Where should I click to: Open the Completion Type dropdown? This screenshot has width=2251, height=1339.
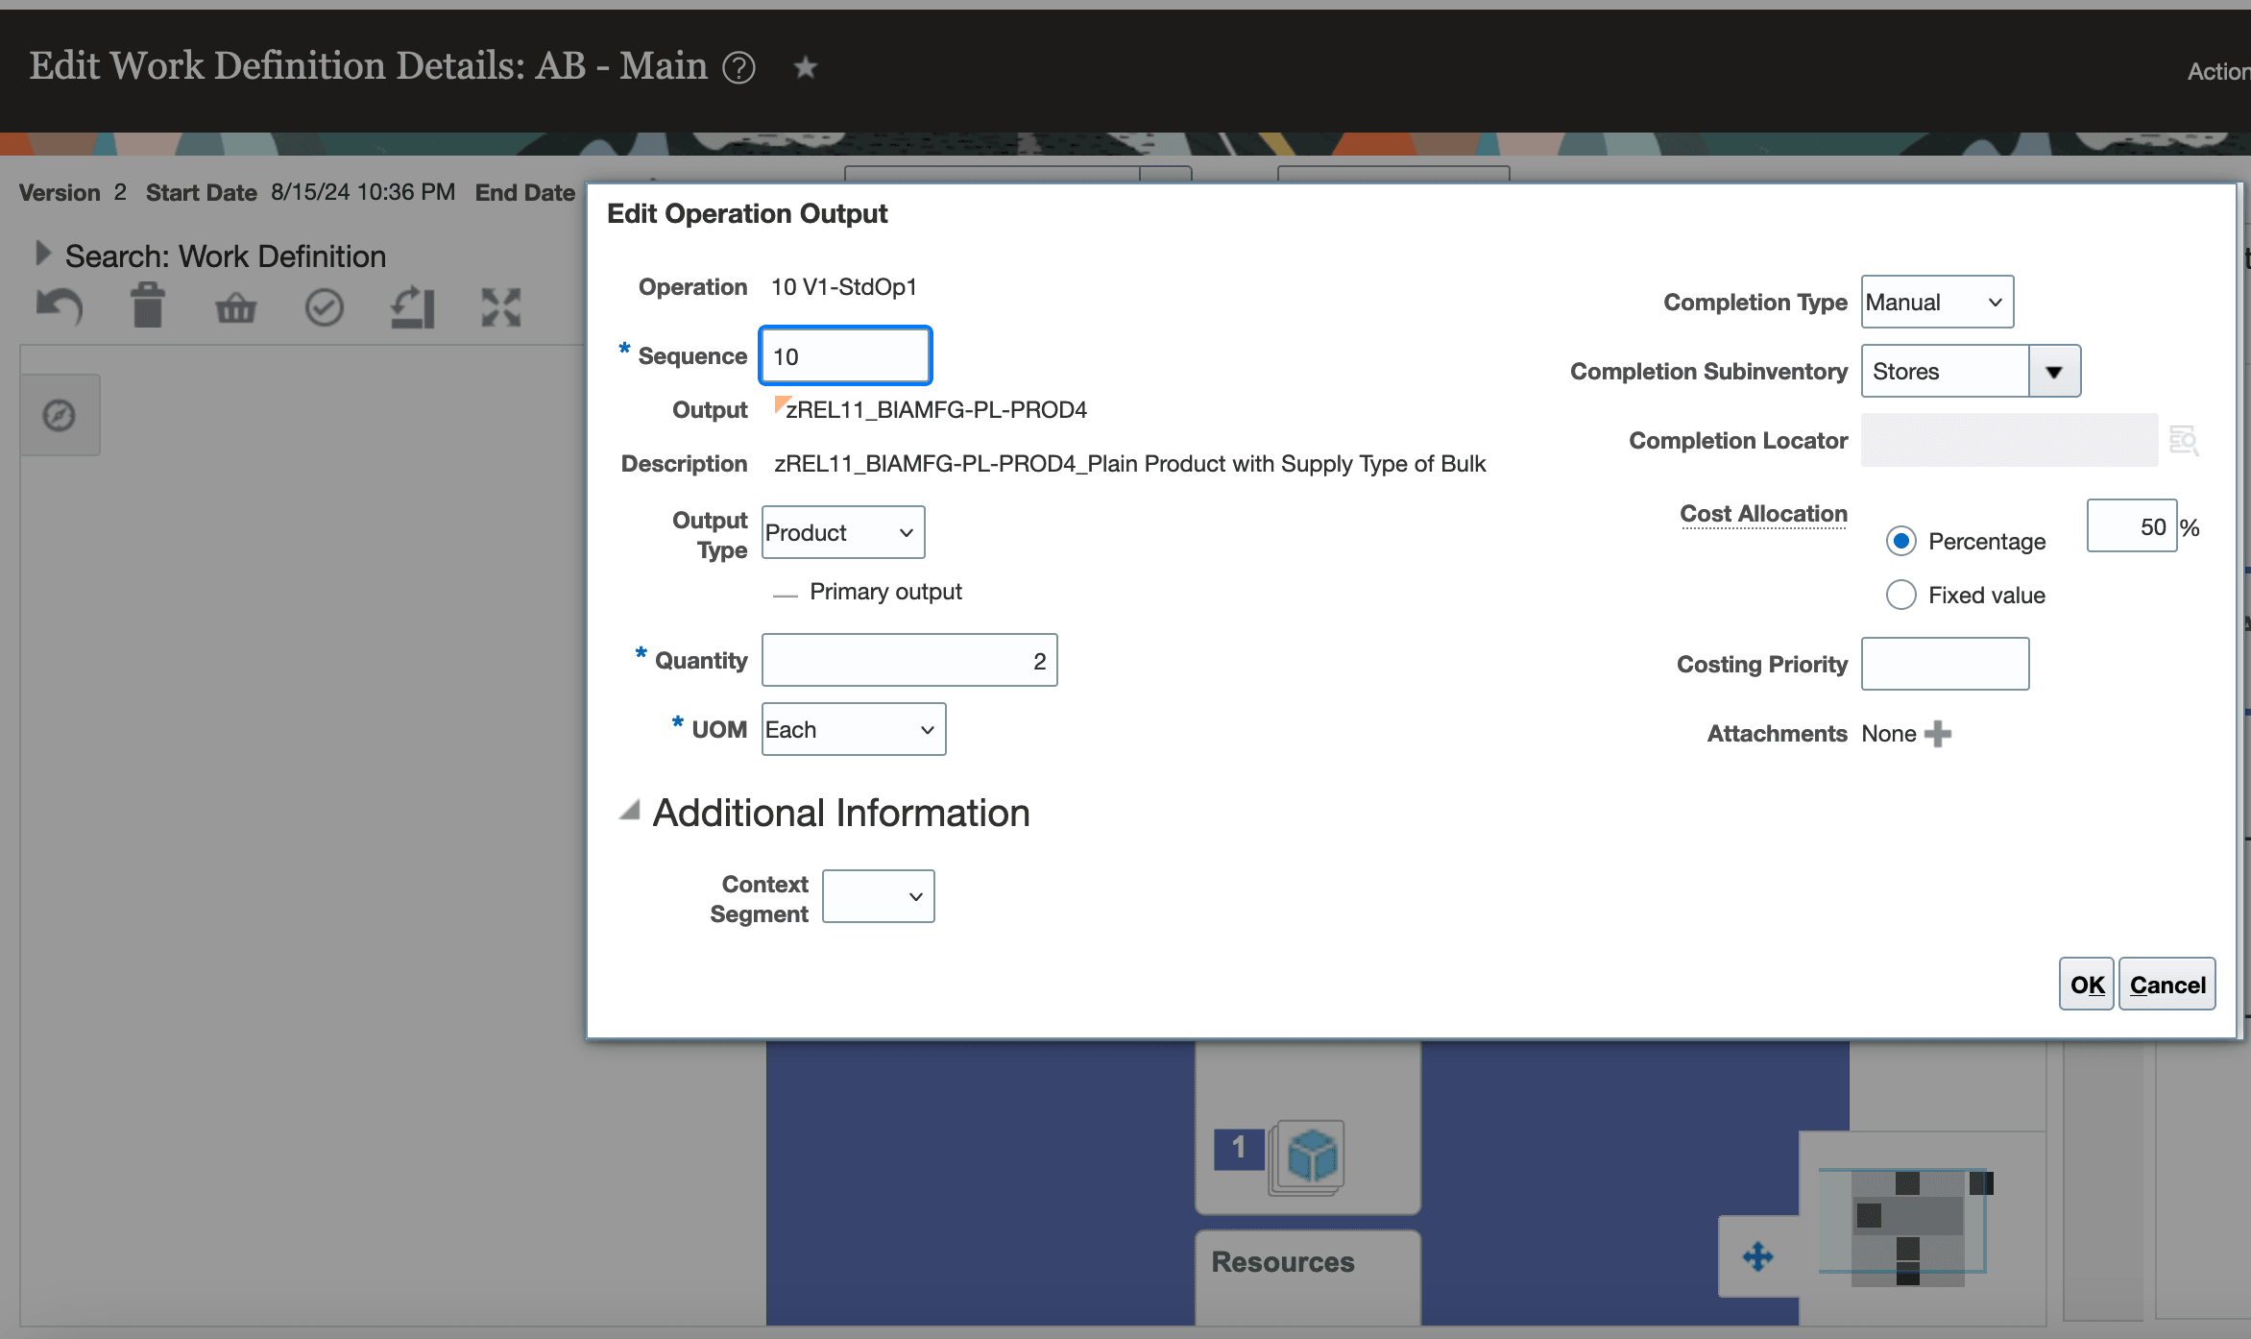[1936, 303]
